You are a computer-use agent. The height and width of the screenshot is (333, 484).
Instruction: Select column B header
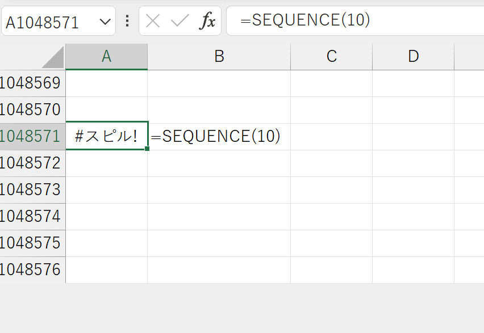[219, 56]
